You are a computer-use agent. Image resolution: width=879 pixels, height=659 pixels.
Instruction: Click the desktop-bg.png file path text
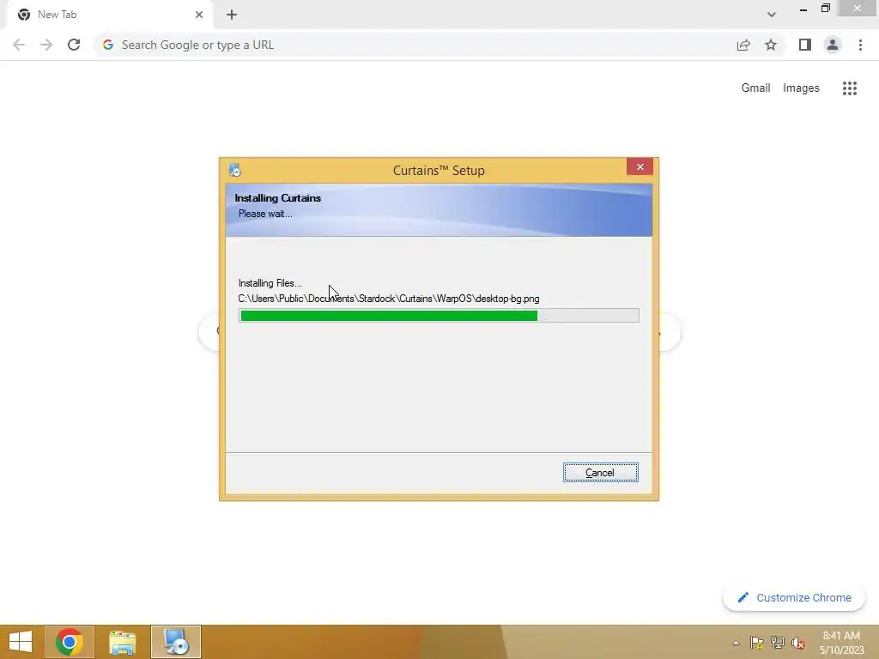389,299
